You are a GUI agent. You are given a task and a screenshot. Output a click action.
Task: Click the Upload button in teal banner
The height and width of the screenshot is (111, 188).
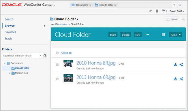point(126,35)
